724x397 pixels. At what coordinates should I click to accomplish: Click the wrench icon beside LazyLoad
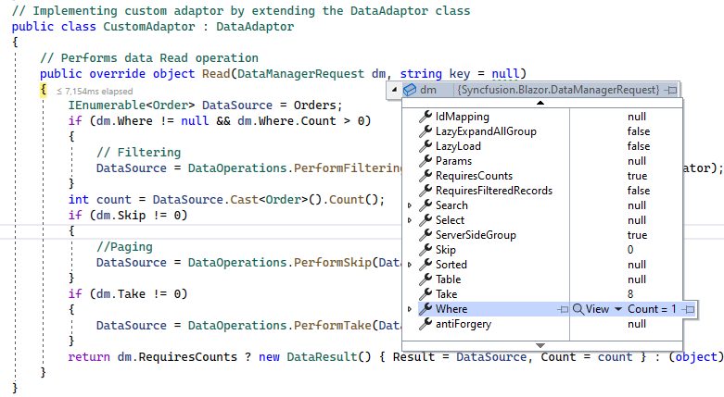[x=426, y=146]
